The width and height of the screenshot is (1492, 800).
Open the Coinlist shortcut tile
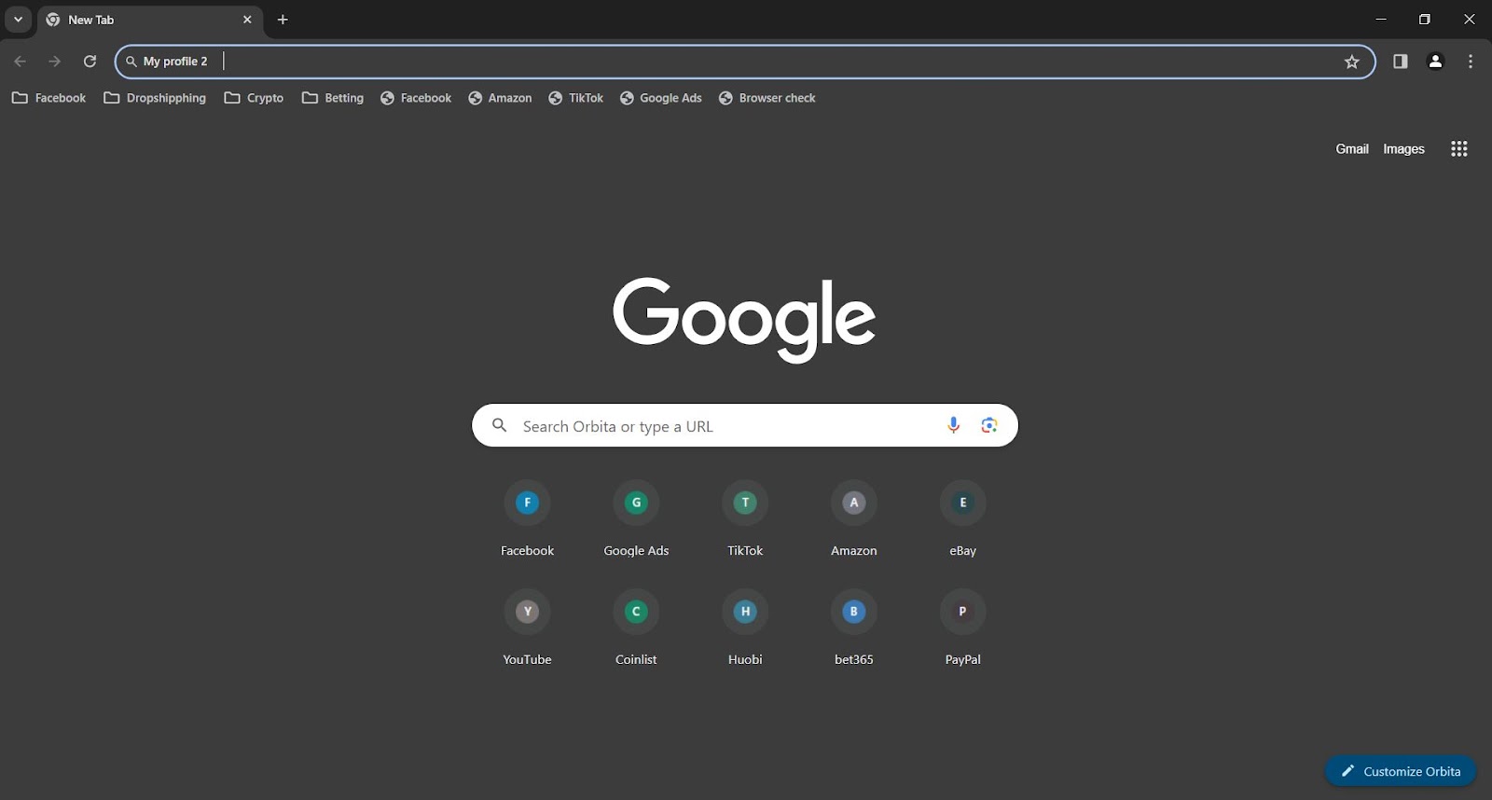637,628
